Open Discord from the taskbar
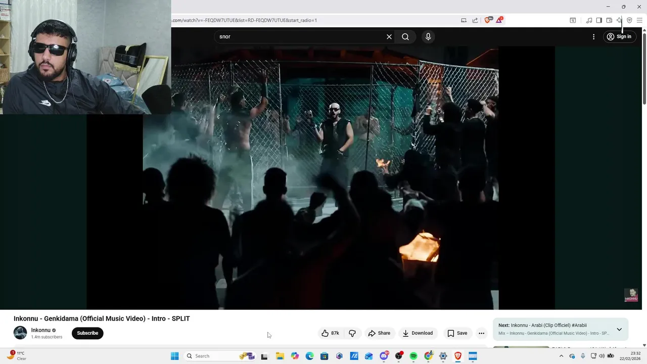This screenshot has height=364, width=647. click(384, 356)
